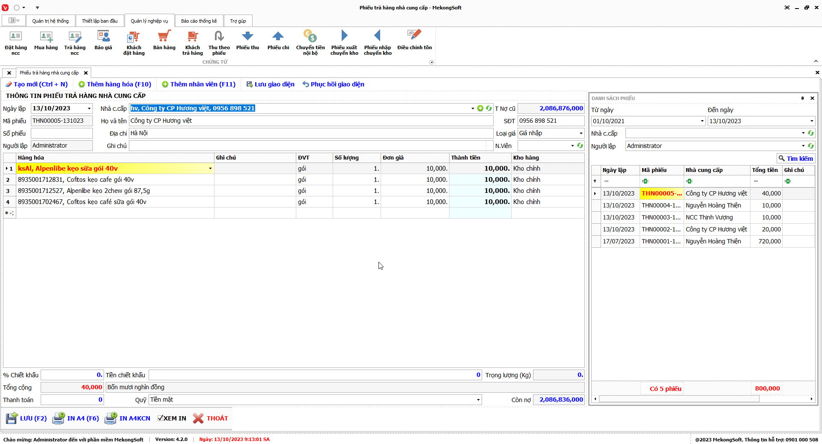The image size is (822, 444).
Task: Toggle the XEM IN checkbox
Action: click(161, 418)
